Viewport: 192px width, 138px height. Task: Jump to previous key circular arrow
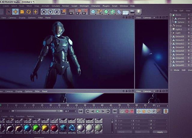point(87,111)
